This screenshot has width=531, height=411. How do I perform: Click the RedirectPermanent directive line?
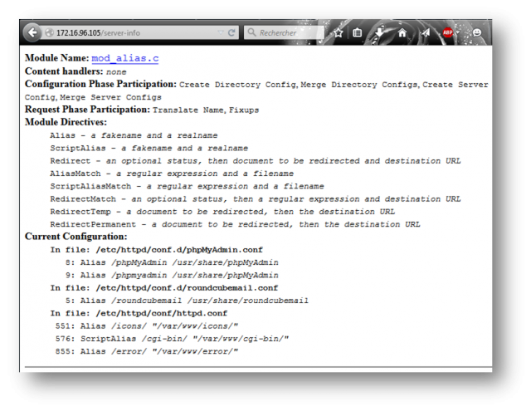click(235, 224)
